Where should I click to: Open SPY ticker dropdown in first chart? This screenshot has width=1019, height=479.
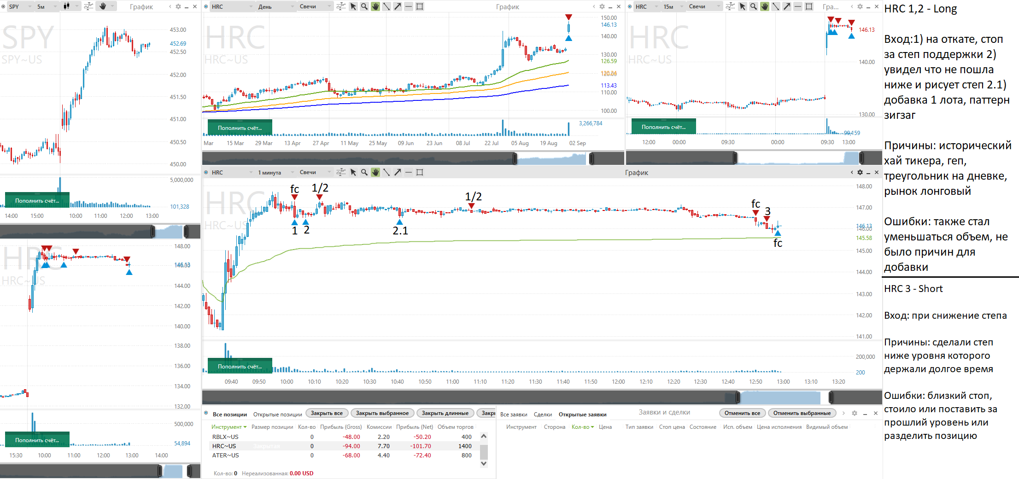(20, 6)
